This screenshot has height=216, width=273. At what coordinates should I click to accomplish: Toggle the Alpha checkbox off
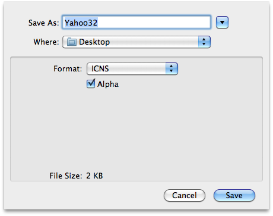tap(91, 83)
